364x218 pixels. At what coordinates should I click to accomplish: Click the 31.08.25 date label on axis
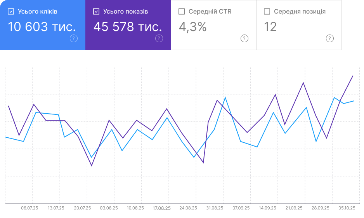coord(215,208)
